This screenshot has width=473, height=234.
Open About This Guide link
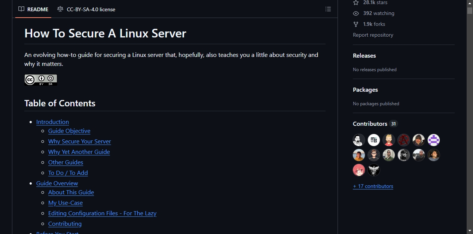tap(71, 192)
